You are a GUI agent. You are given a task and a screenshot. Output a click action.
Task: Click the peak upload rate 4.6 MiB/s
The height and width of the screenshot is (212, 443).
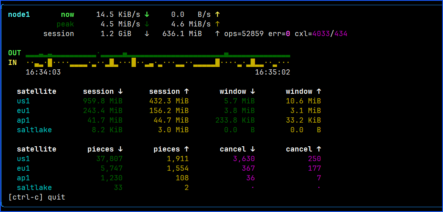point(191,24)
